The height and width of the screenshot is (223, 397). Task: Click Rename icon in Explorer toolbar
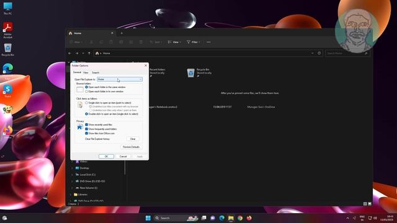pyautogui.click(x=121, y=42)
